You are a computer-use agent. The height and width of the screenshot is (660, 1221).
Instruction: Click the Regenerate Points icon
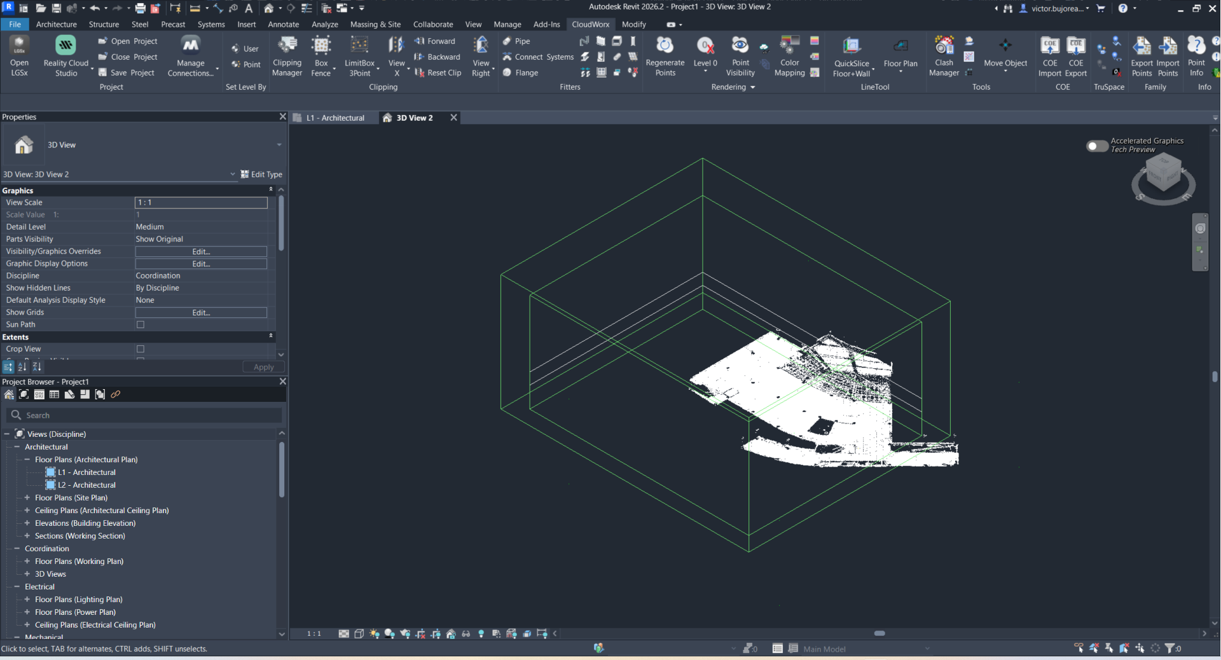click(x=665, y=46)
